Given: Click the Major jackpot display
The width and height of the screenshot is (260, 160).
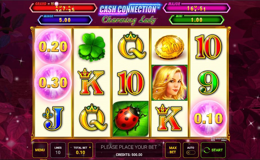Looking at the screenshot, I should [196, 8].
